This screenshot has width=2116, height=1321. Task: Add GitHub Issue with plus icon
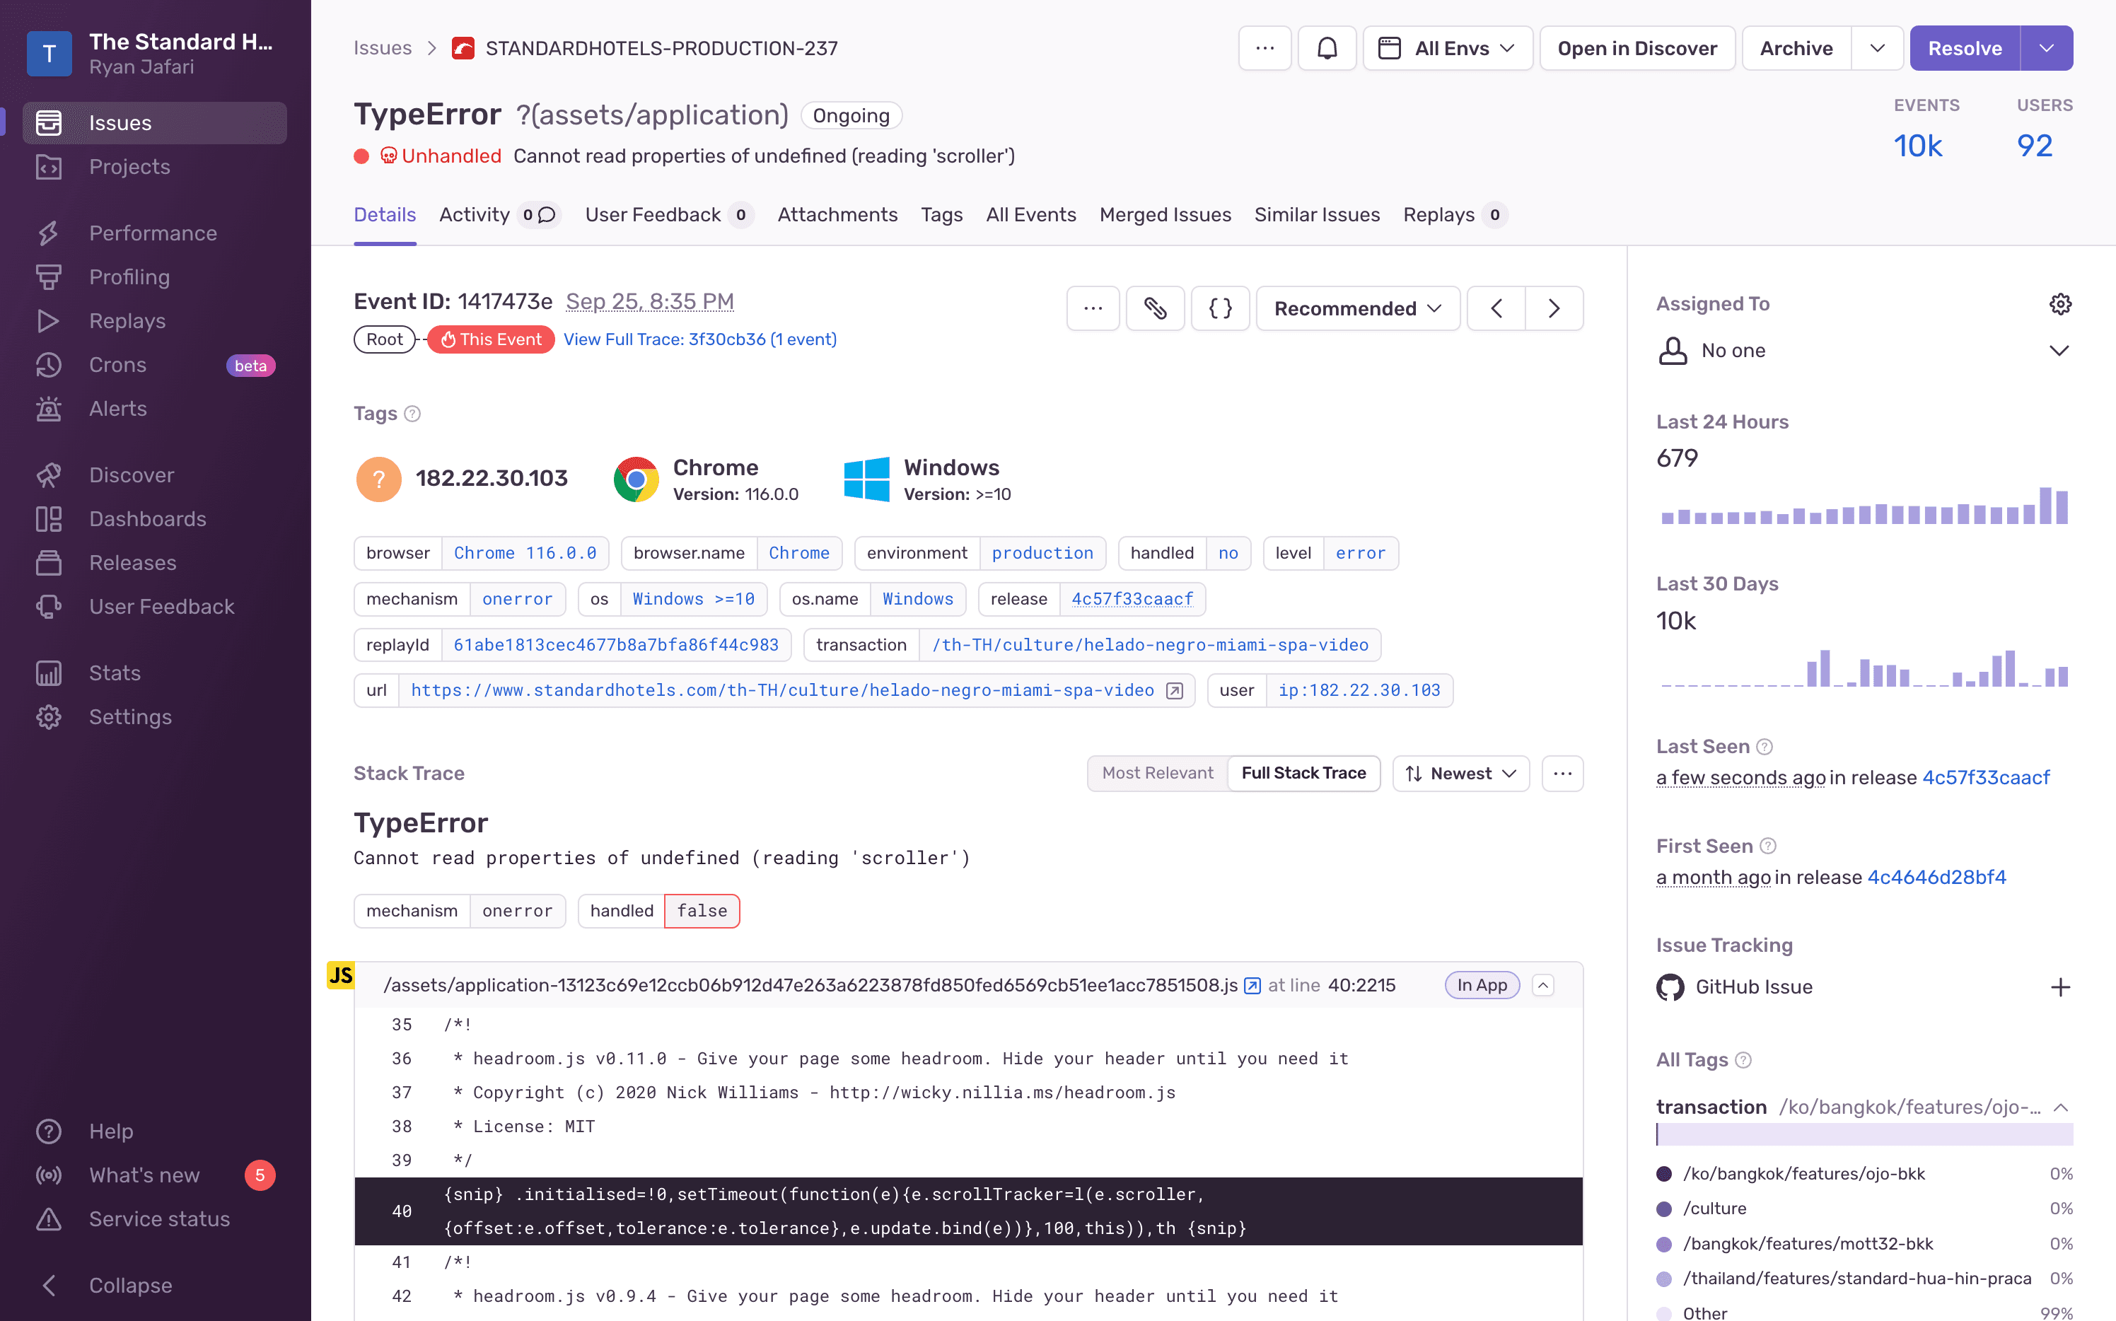(x=2060, y=987)
